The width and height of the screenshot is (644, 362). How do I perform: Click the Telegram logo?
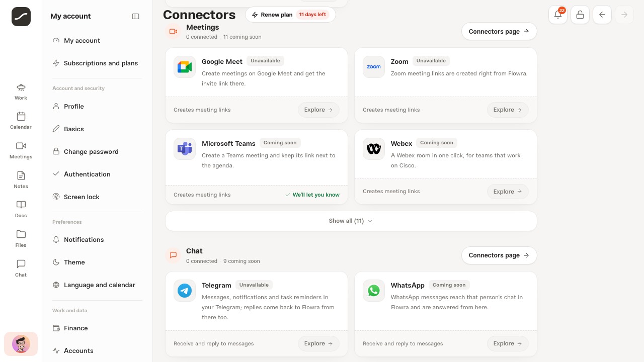(x=185, y=291)
